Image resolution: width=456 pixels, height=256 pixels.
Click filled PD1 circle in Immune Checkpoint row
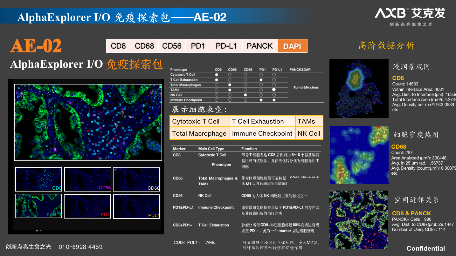(x=261, y=100)
